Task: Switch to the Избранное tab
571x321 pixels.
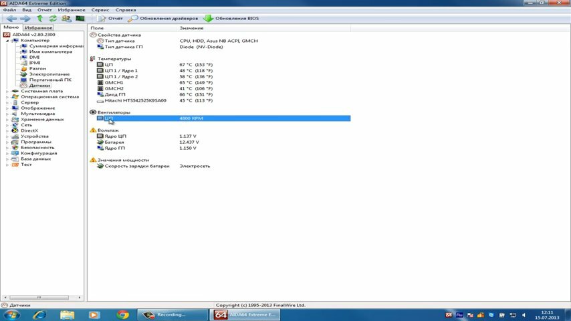Action: [x=39, y=27]
